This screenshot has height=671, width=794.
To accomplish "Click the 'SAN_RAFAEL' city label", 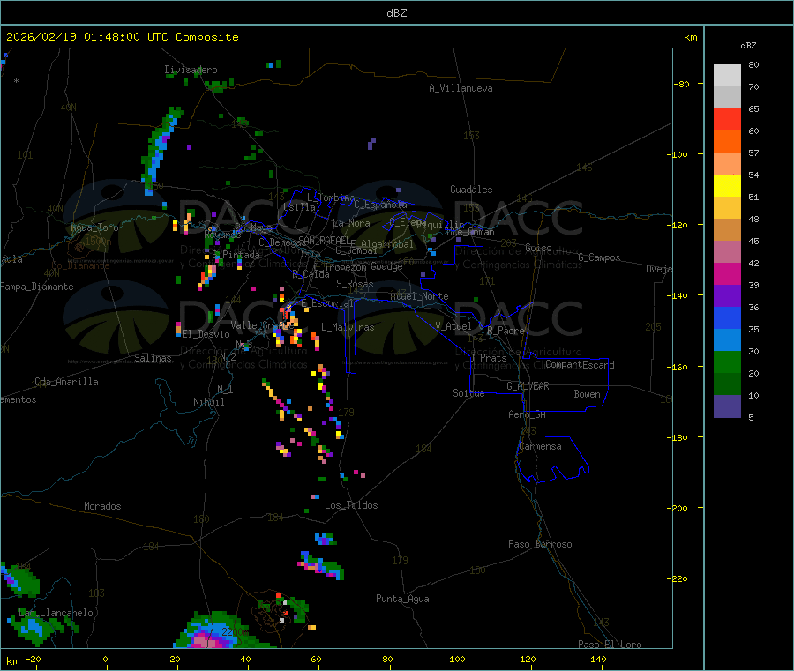I will (324, 241).
